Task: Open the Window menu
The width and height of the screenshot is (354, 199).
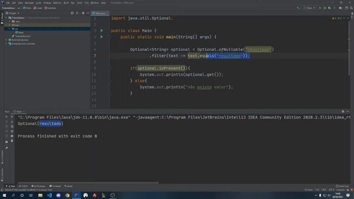Action: pyautogui.click(x=95, y=3)
